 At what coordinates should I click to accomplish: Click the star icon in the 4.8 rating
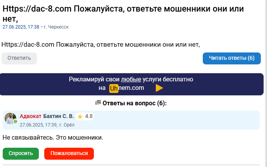80,116
